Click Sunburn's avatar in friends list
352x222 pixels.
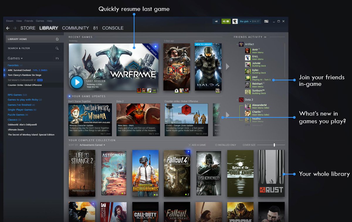coord(248,91)
